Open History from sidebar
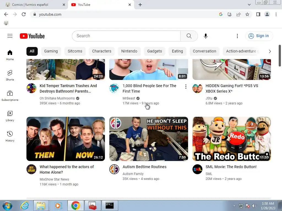 pyautogui.click(x=10, y=136)
